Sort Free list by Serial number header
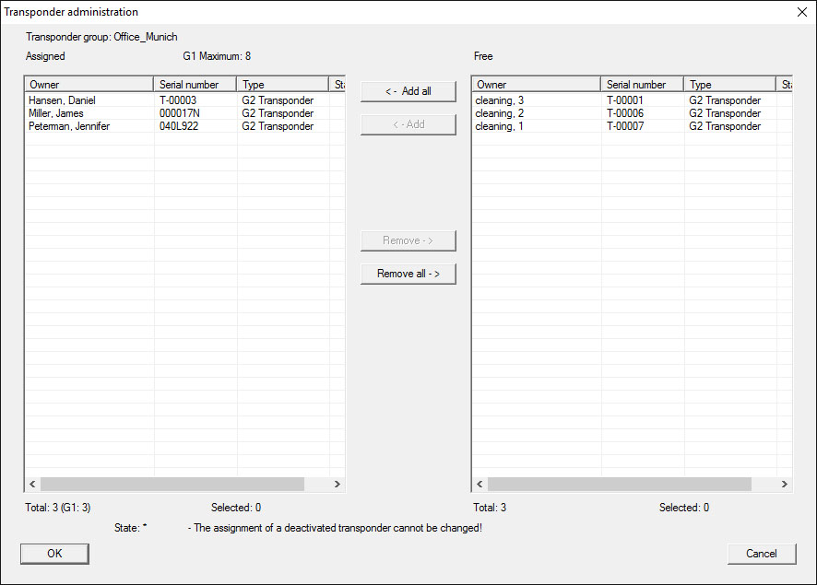Image resolution: width=817 pixels, height=585 pixels. tap(642, 85)
